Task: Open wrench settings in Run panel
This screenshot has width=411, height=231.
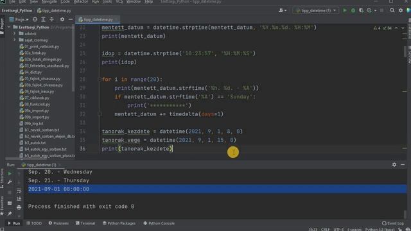Action: click(10, 182)
